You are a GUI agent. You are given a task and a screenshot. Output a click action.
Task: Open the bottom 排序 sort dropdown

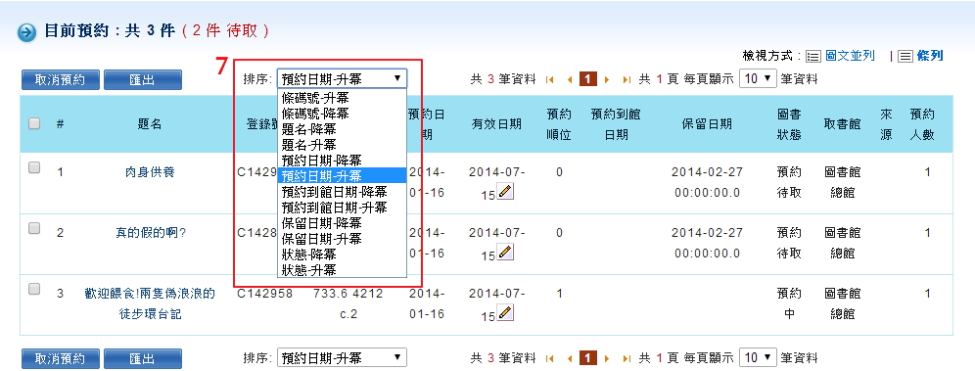pyautogui.click(x=342, y=357)
